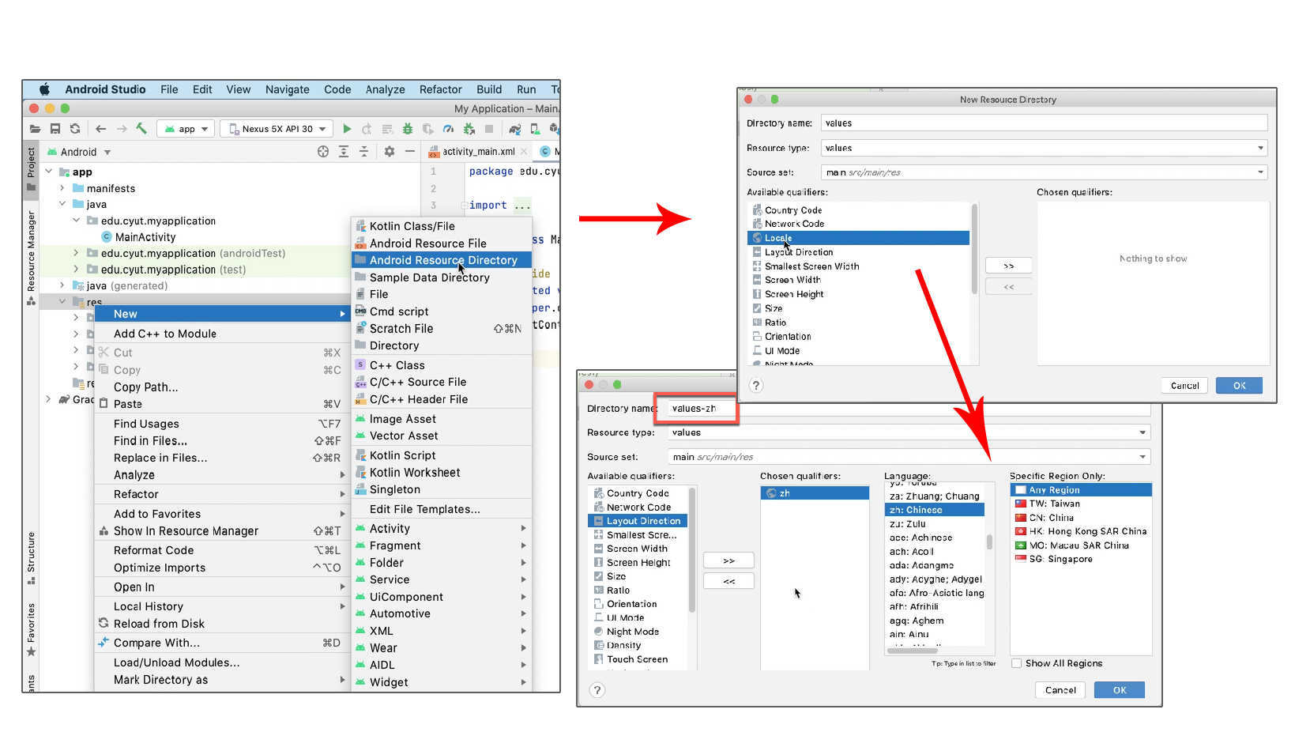Open the app run configuration dropdown
The height and width of the screenshot is (732, 1295).
pyautogui.click(x=186, y=129)
